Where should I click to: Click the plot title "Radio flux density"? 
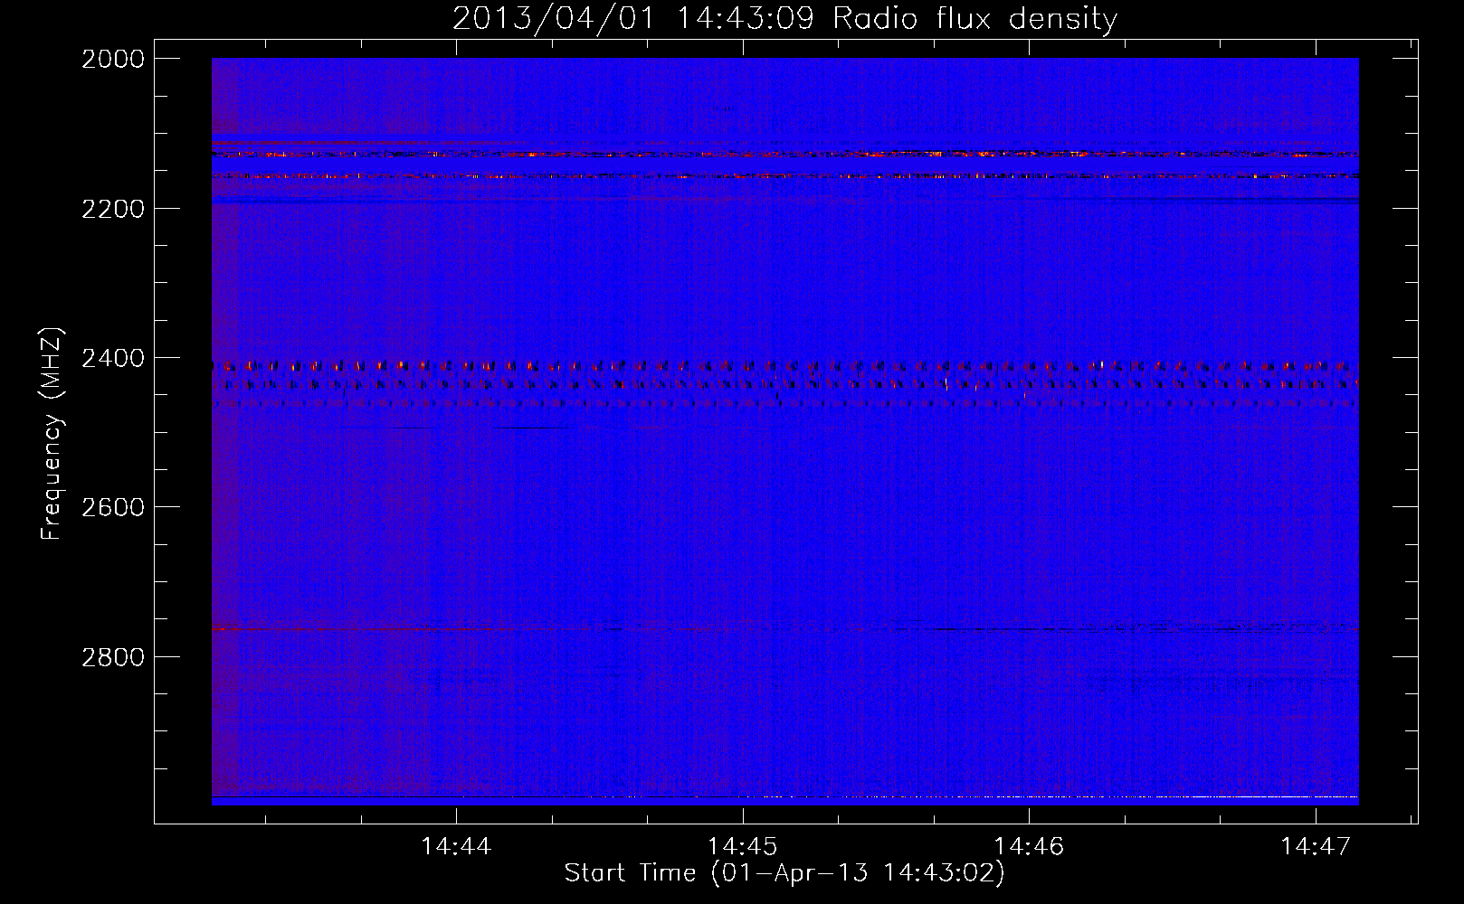[974, 19]
